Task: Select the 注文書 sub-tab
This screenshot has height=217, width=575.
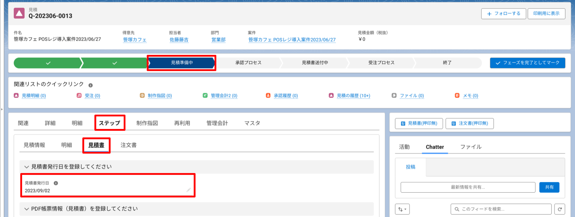Action: point(129,145)
